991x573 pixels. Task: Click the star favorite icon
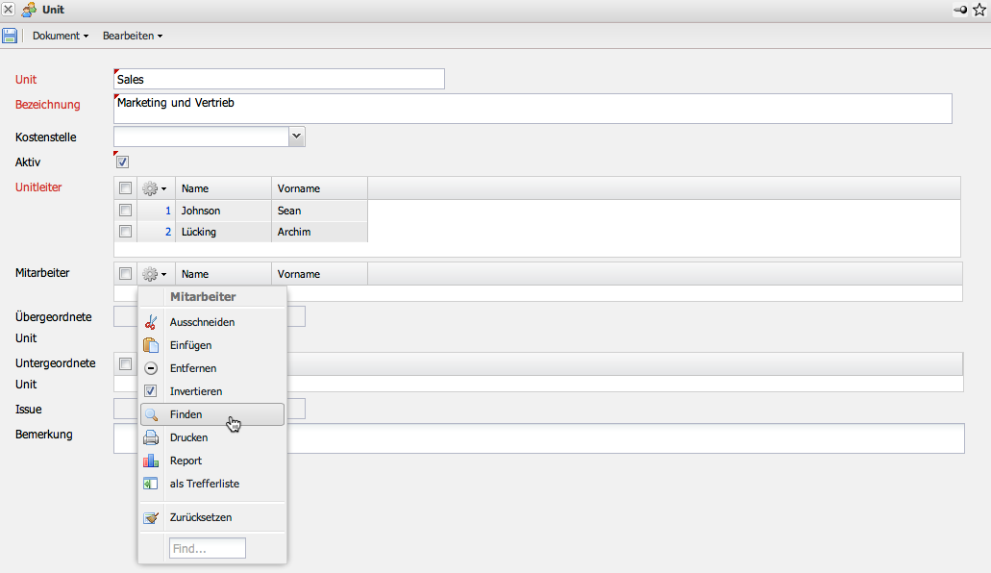(979, 10)
